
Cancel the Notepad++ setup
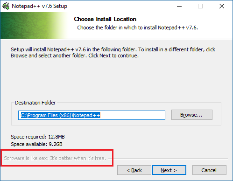click(x=209, y=170)
